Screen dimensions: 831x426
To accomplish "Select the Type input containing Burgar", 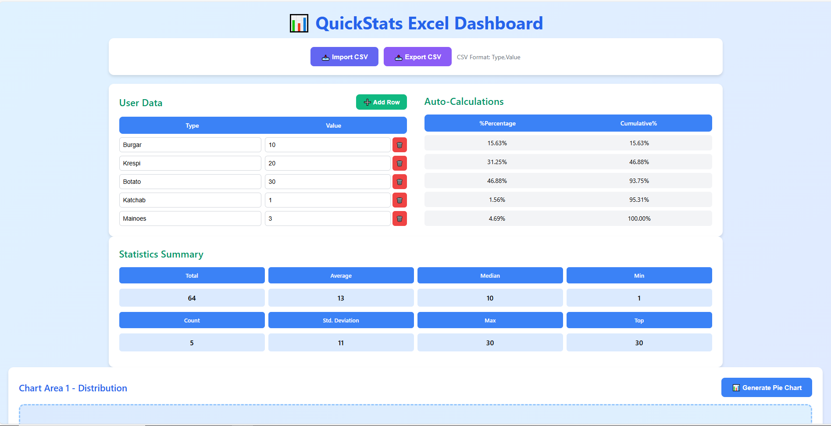I will [190, 144].
